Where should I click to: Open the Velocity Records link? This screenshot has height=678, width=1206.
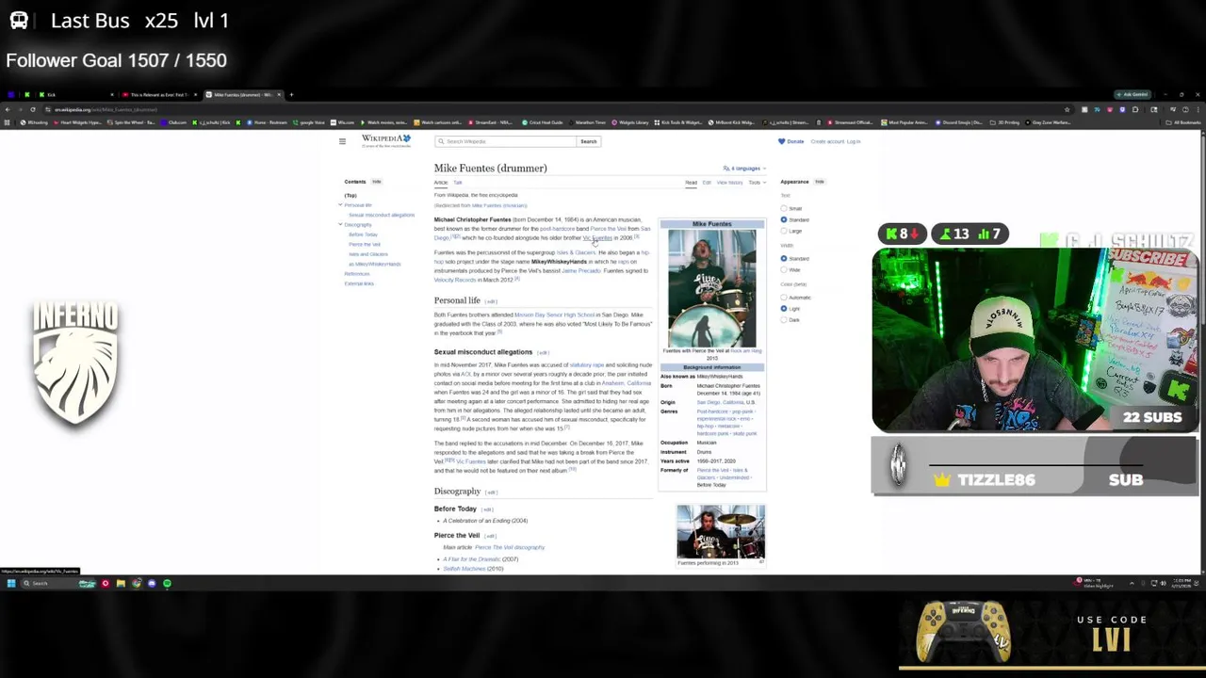[455, 280]
